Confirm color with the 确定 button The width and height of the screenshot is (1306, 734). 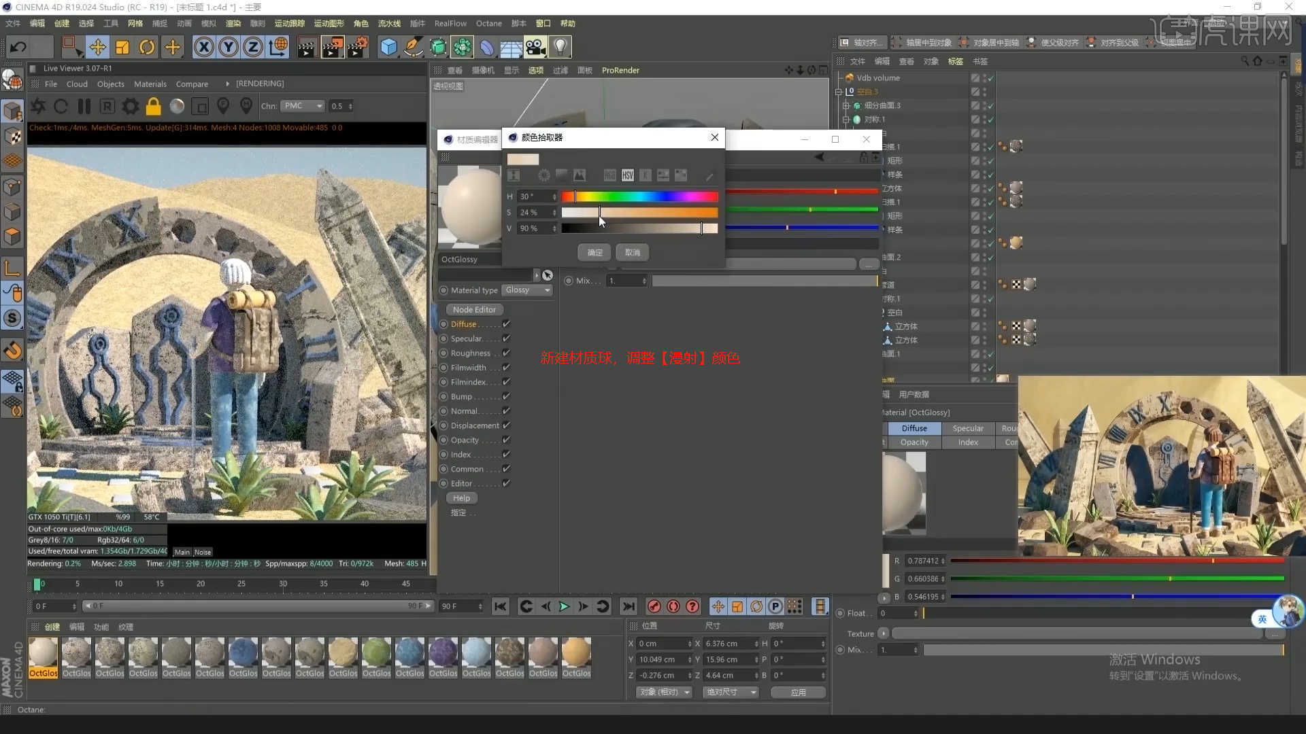tap(595, 252)
